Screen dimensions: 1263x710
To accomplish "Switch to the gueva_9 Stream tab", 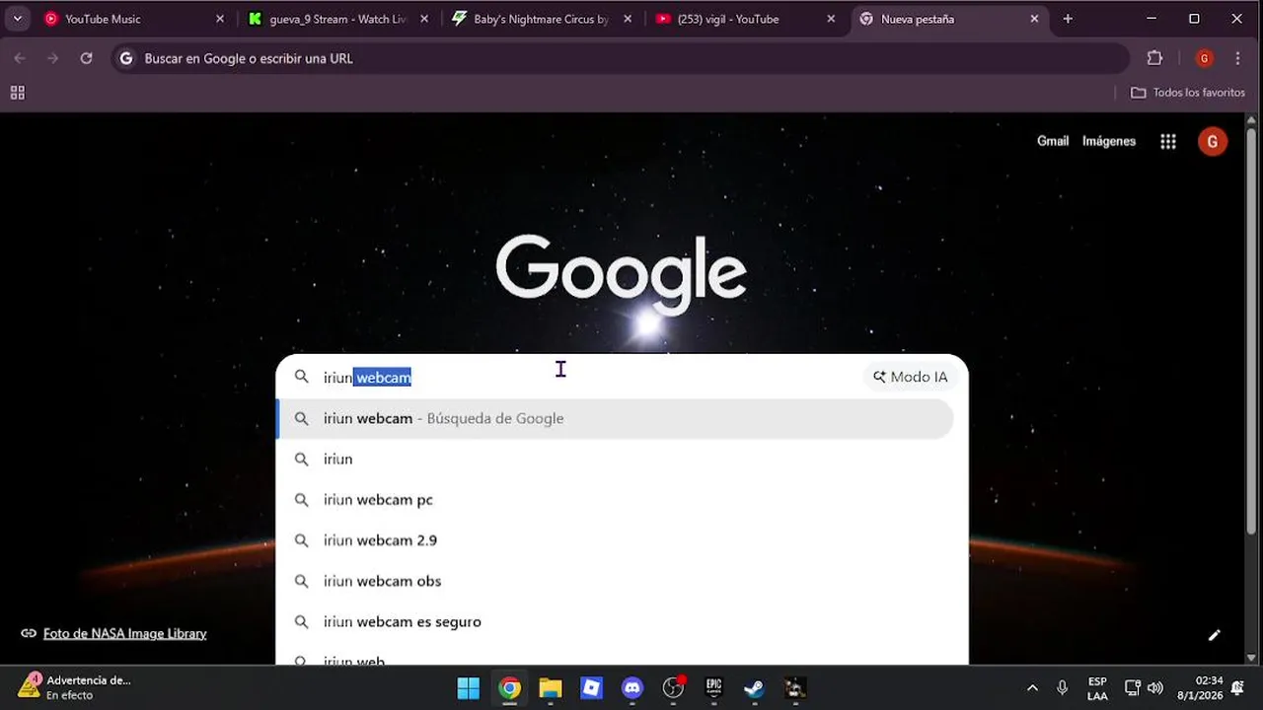I will click(x=338, y=19).
